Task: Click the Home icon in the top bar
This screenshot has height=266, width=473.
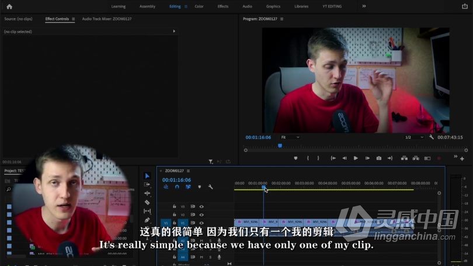Action: point(9,6)
